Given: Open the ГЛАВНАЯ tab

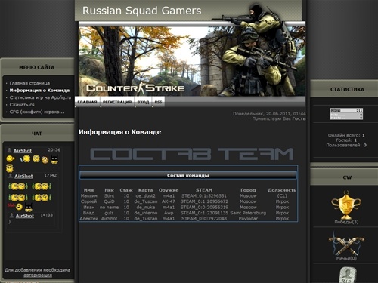Looking at the screenshot, I should tap(87, 102).
